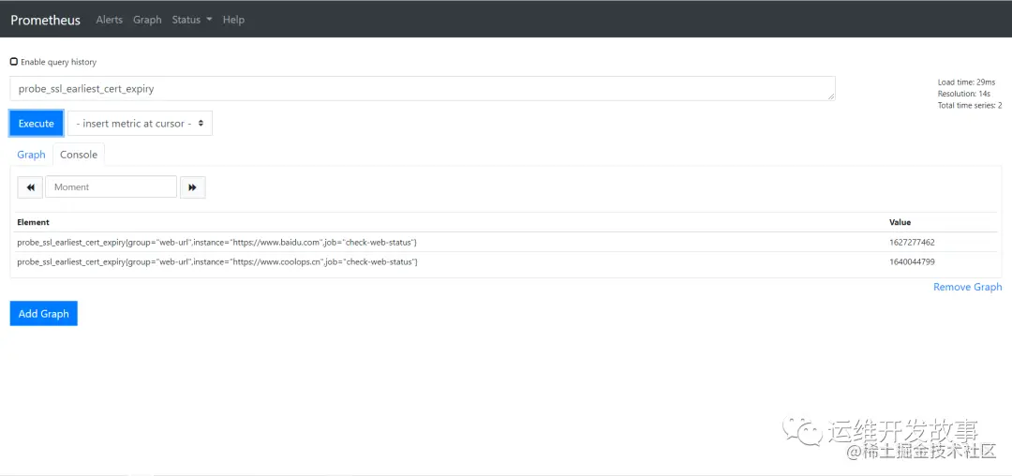The height and width of the screenshot is (476, 1012).
Task: Switch to the Graph tab
Action: coord(31,155)
